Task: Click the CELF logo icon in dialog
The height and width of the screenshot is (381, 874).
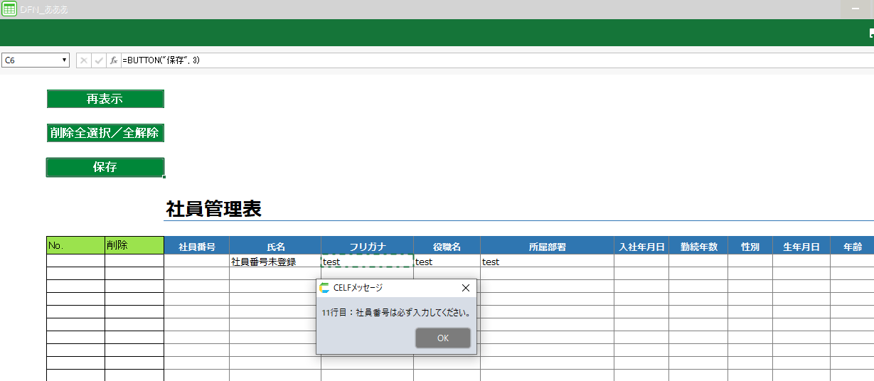Action: pos(325,288)
